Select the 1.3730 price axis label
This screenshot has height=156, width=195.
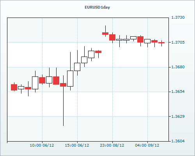[x=178, y=18]
